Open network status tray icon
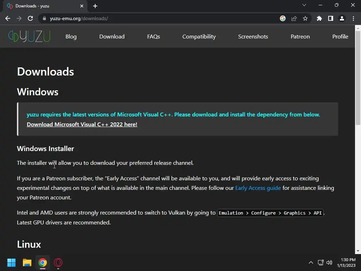The height and width of the screenshot is (271, 361). click(321, 263)
